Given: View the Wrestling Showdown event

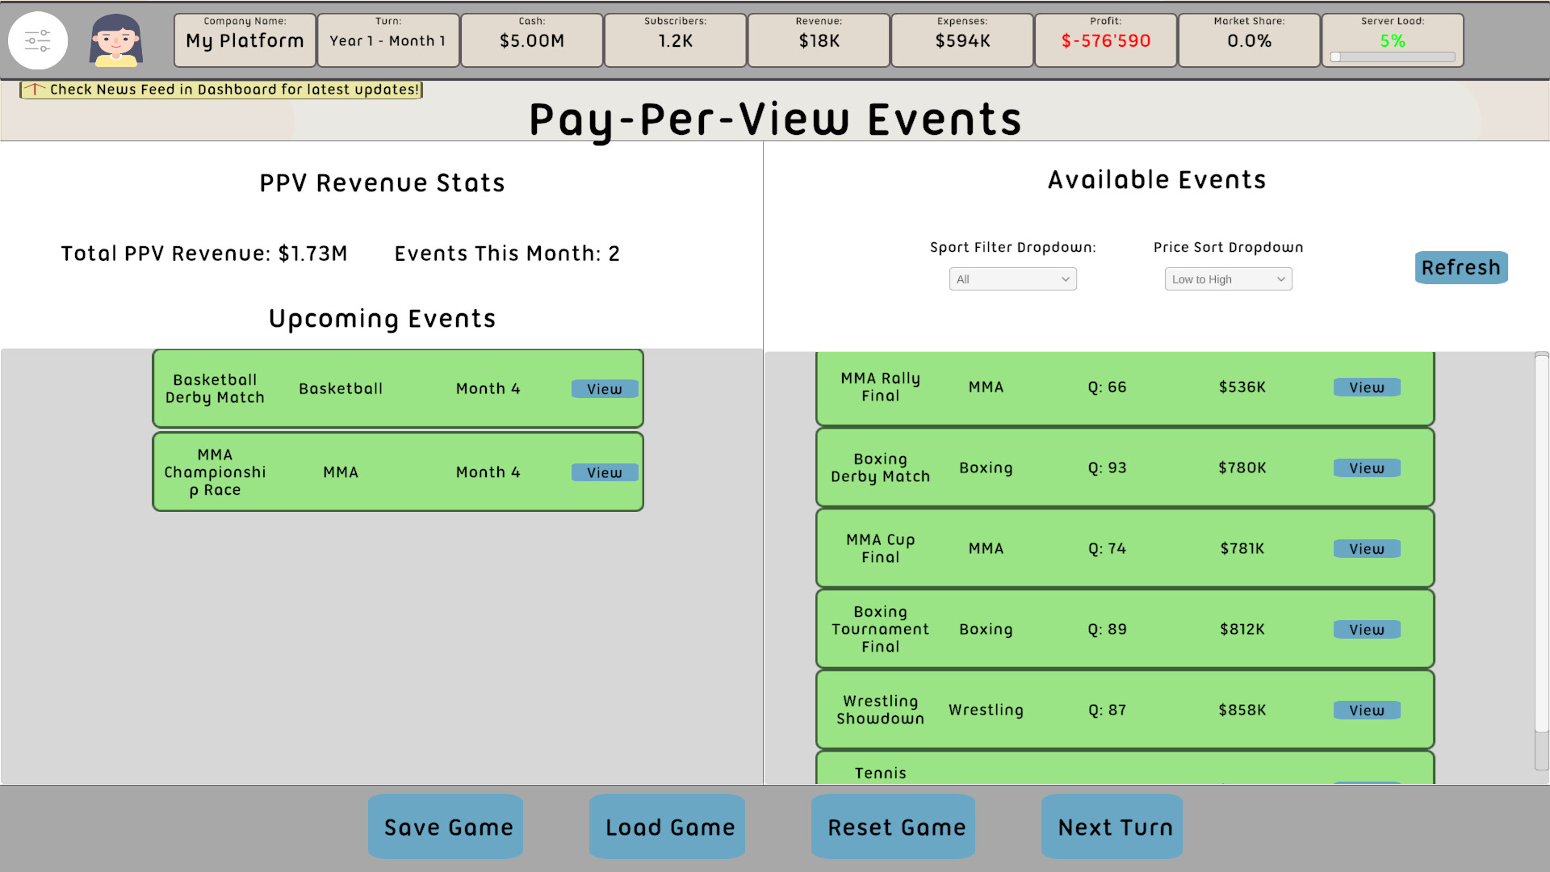Looking at the screenshot, I should (x=1366, y=710).
